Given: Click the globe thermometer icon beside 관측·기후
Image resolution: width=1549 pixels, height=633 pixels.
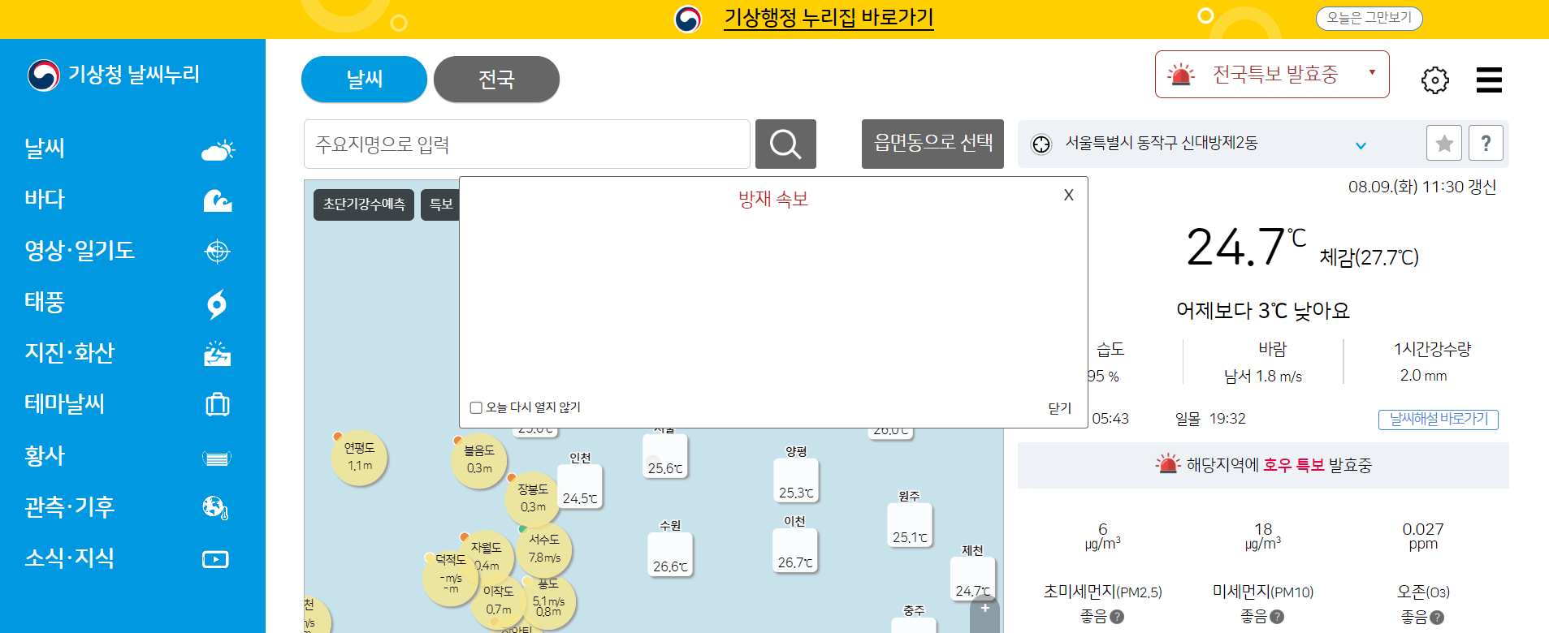Looking at the screenshot, I should tap(215, 507).
